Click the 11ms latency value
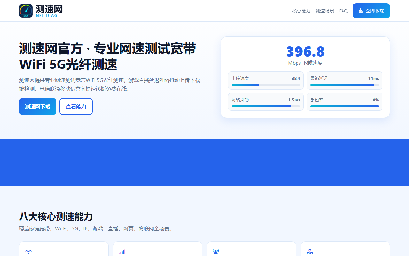This screenshot has height=256, width=409. [x=374, y=78]
